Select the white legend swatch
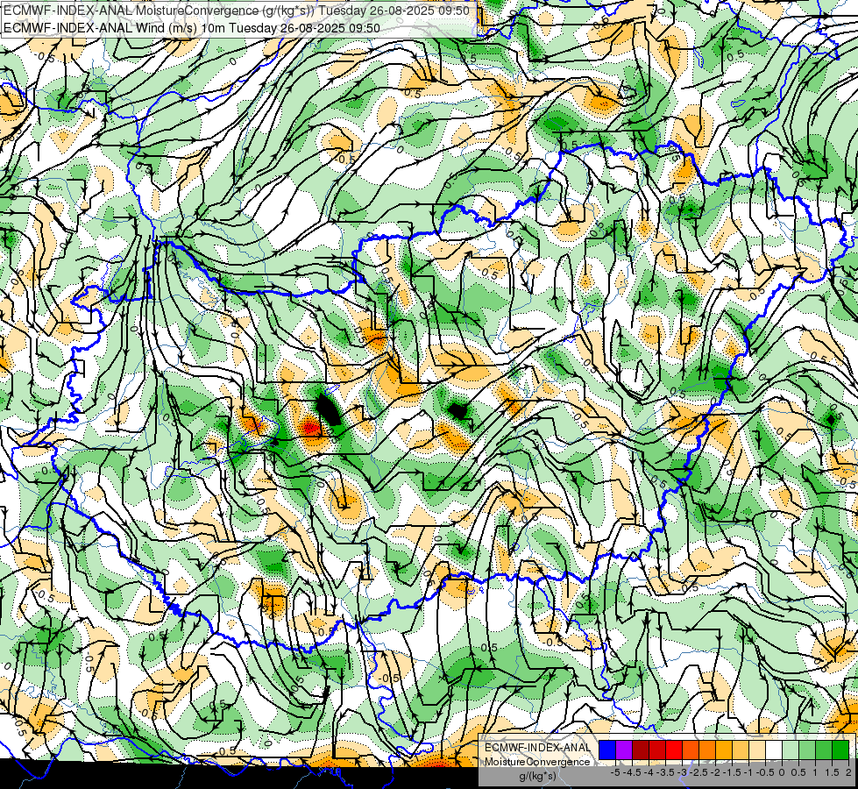 pyautogui.click(x=774, y=750)
